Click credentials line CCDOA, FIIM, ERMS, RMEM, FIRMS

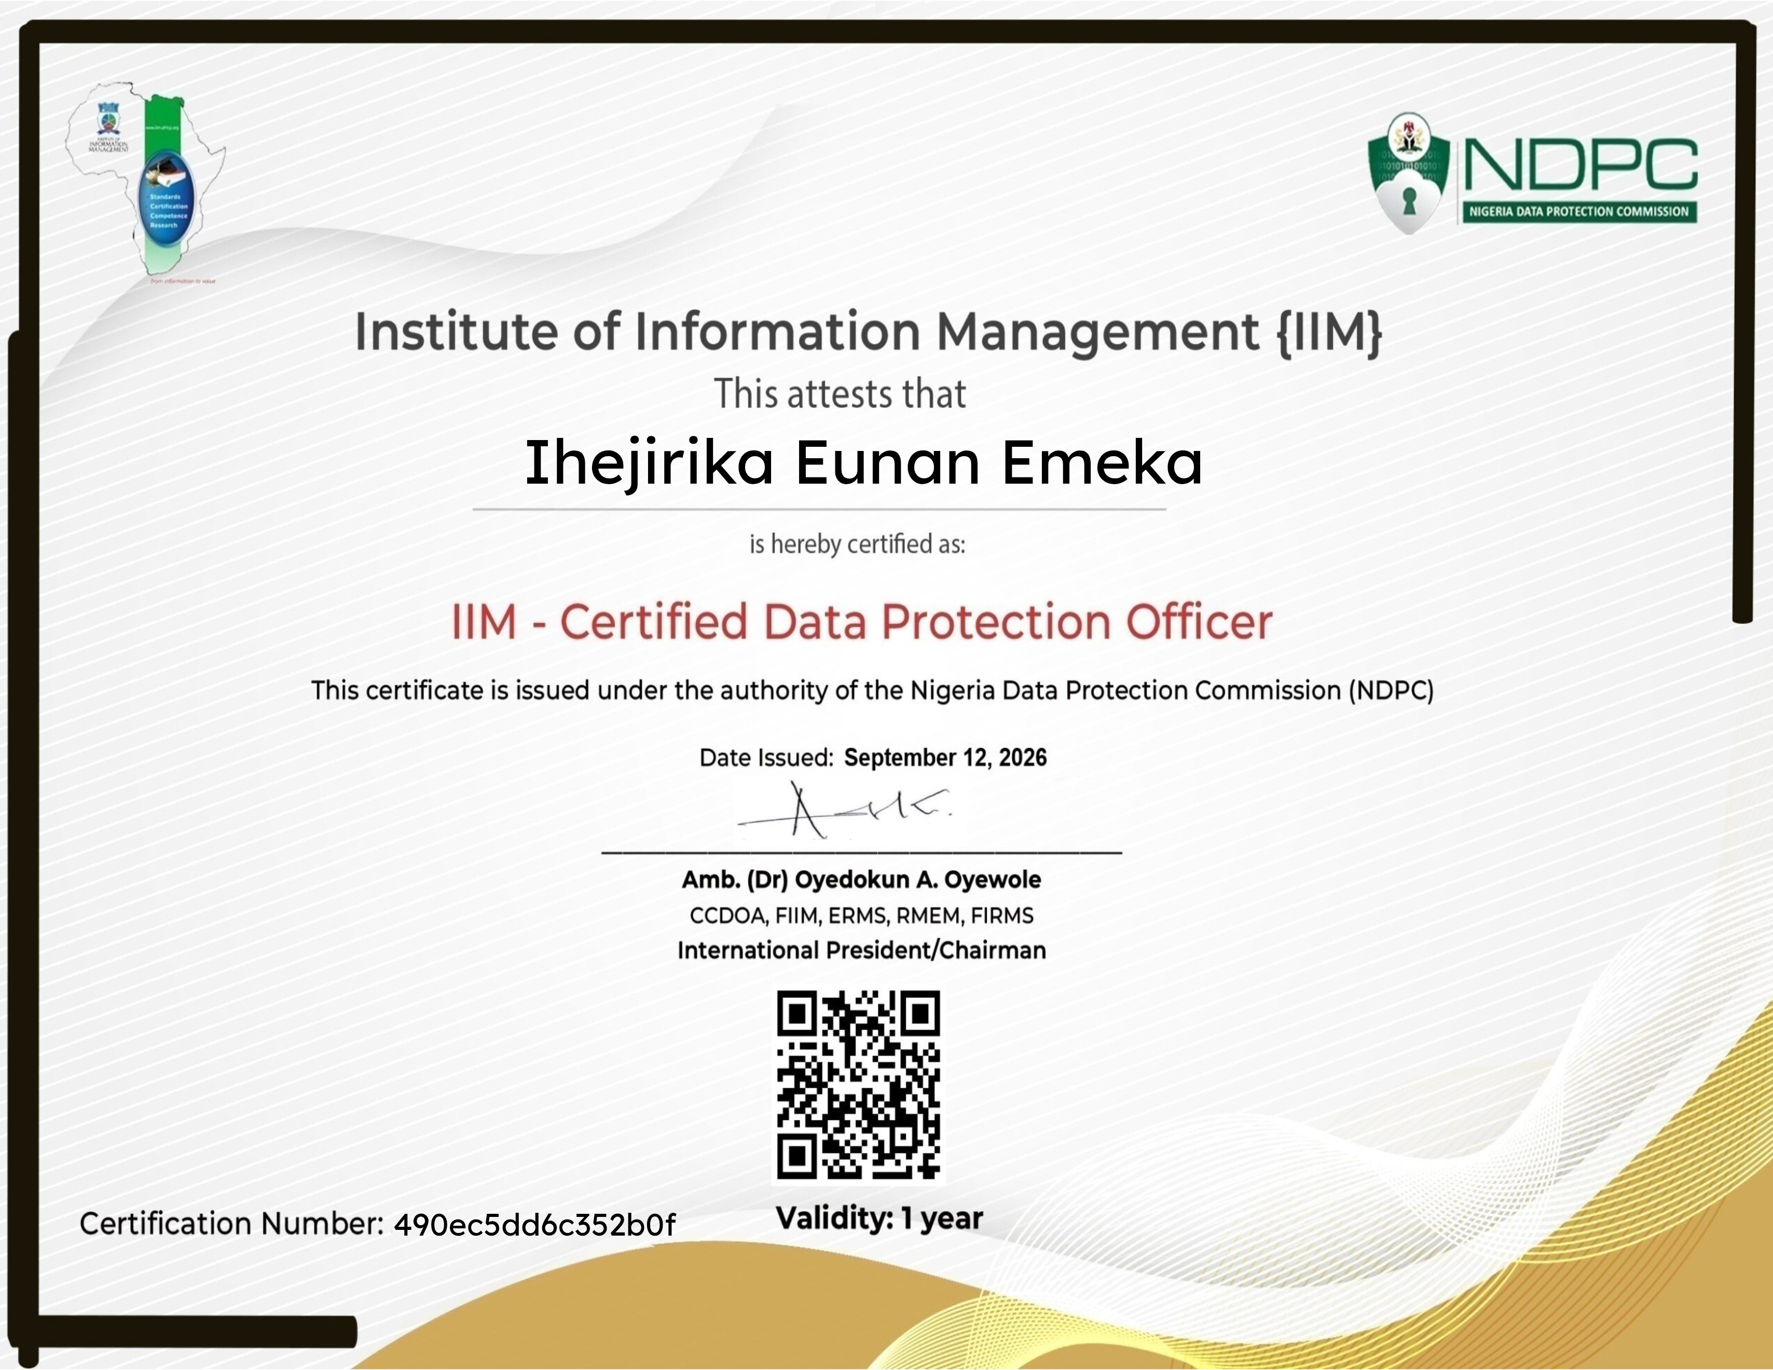[x=861, y=916]
